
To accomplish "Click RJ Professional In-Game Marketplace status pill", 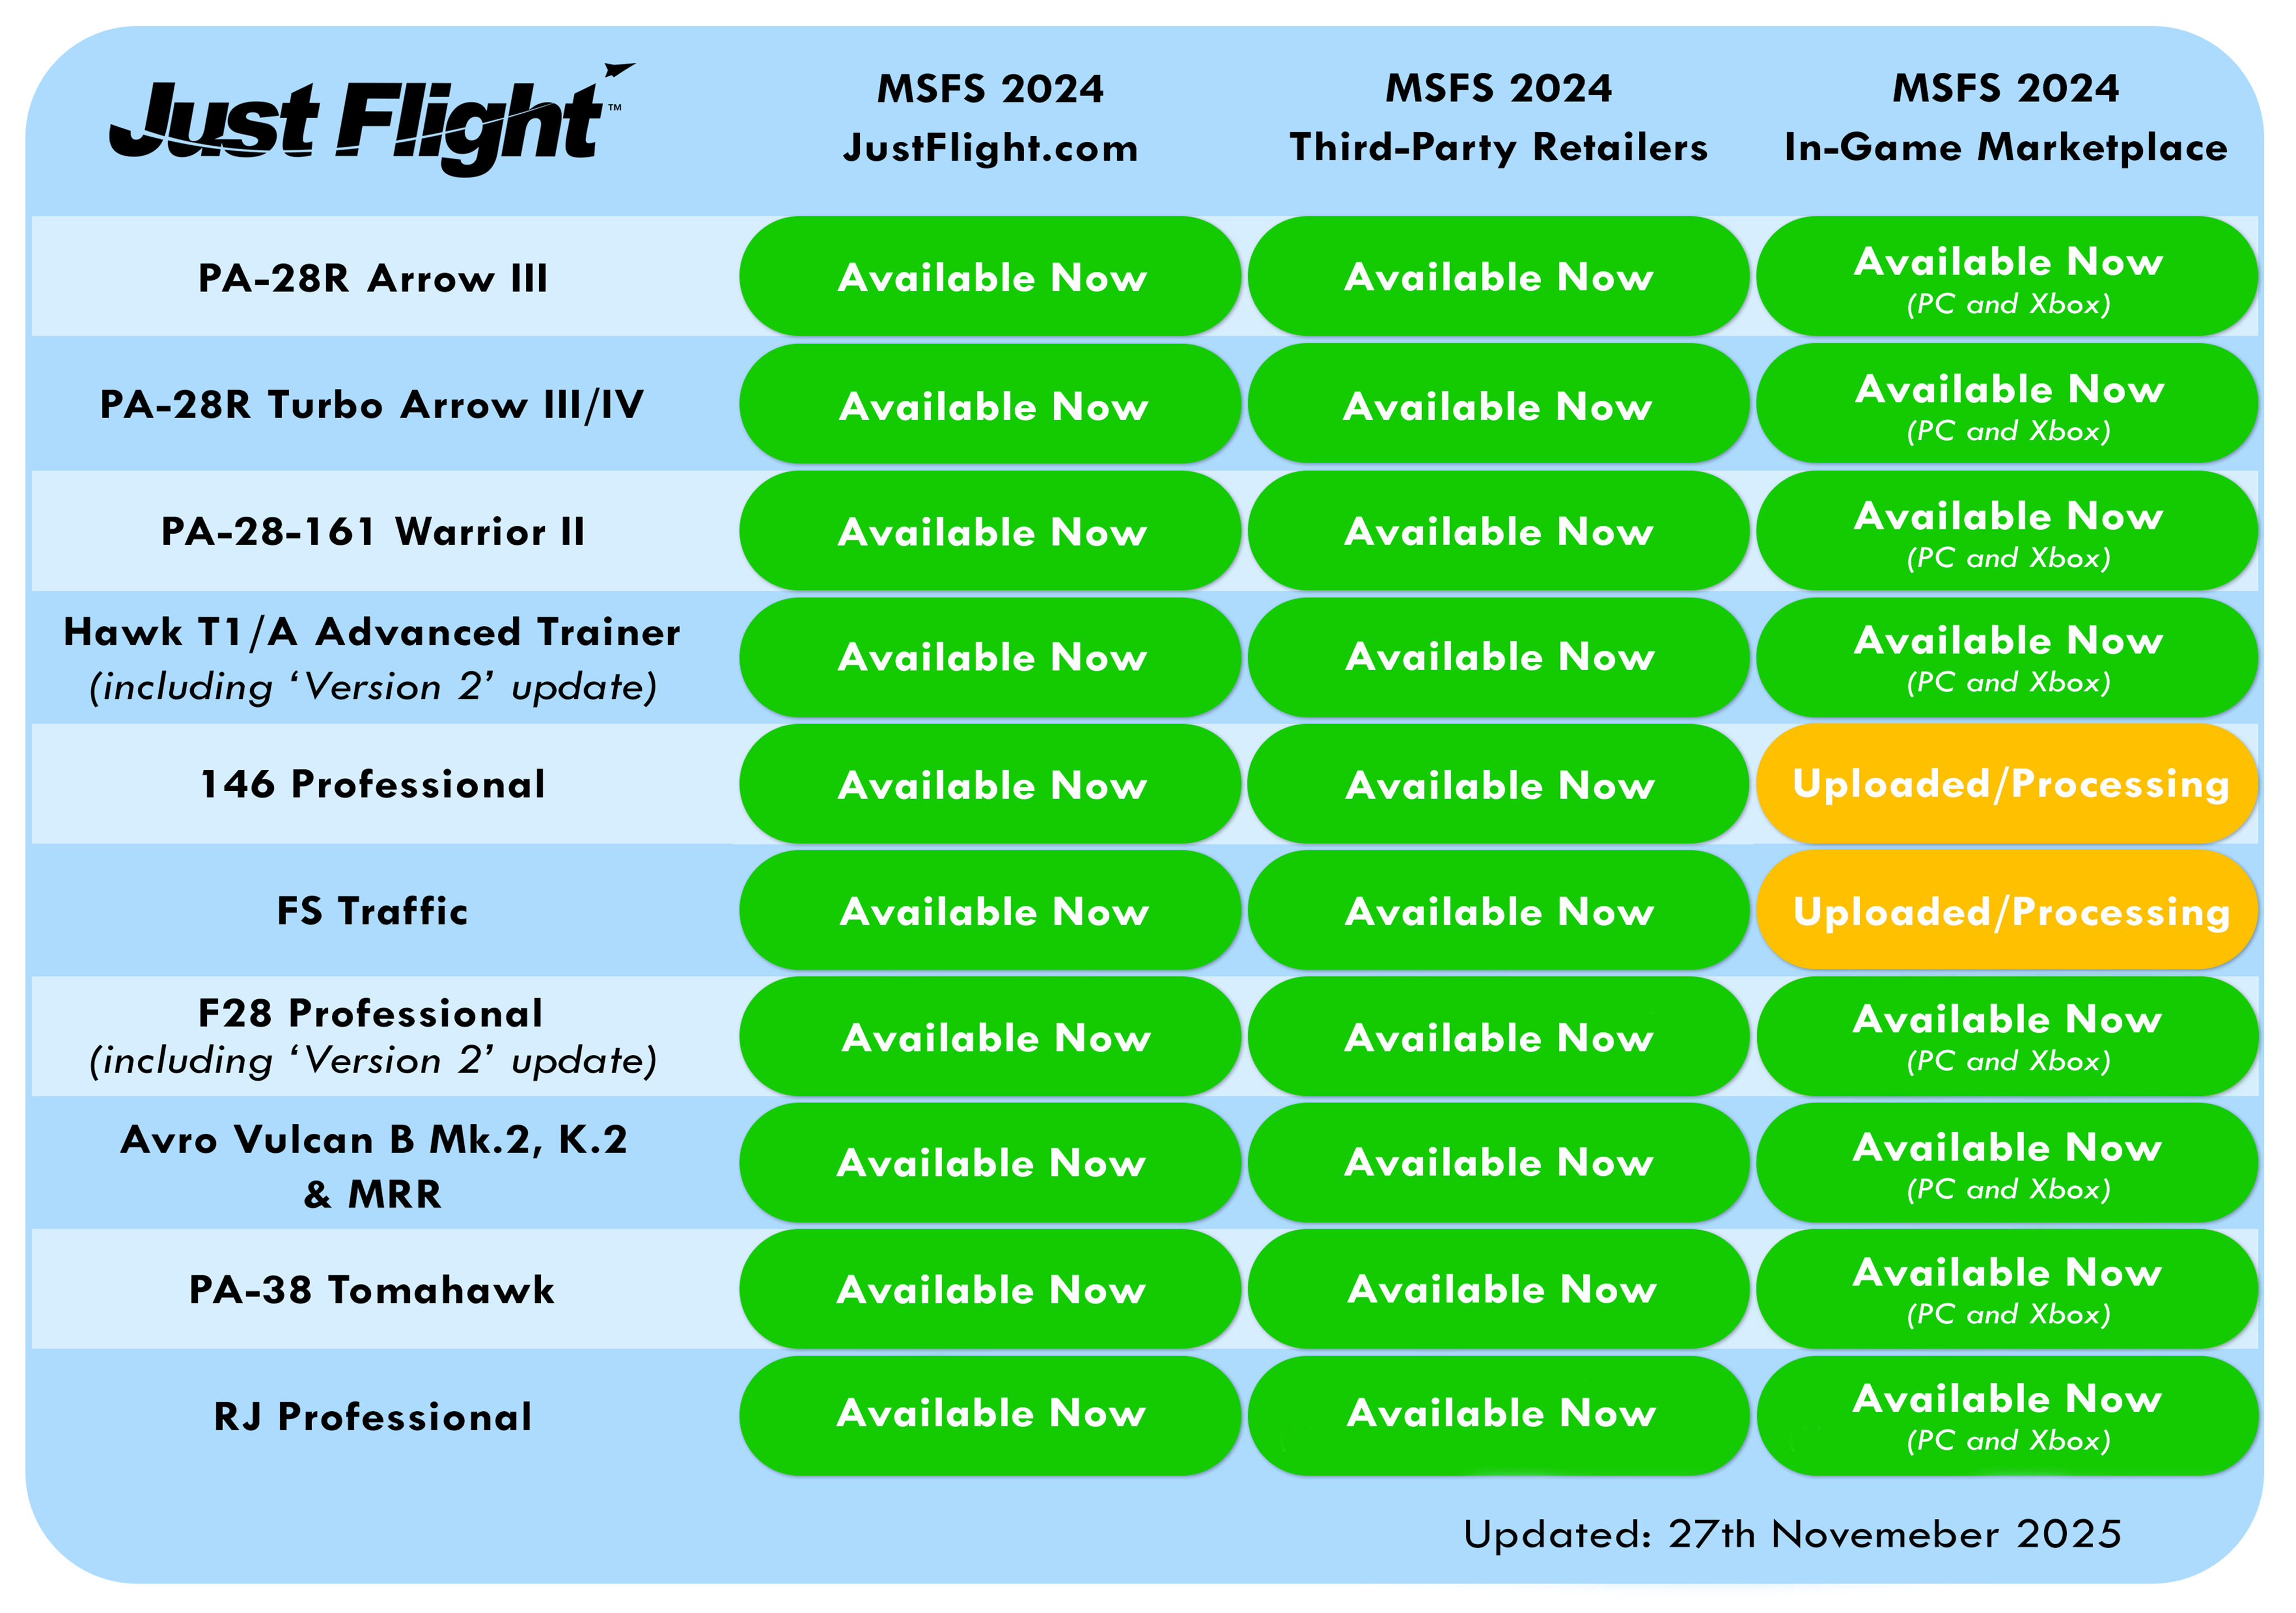I will (x=2008, y=1415).
